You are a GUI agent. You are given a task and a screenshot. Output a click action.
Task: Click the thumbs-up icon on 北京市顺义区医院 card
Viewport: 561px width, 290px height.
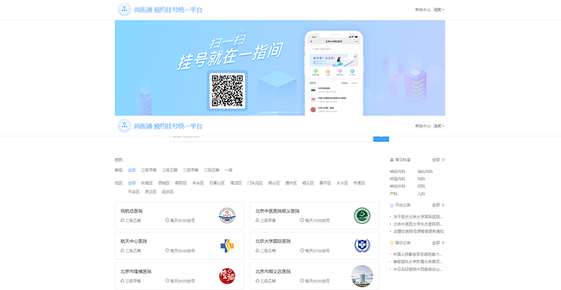coord(257,281)
